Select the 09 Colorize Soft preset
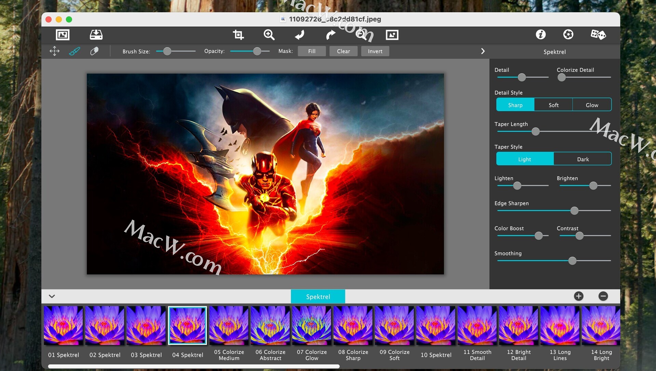 tap(394, 326)
